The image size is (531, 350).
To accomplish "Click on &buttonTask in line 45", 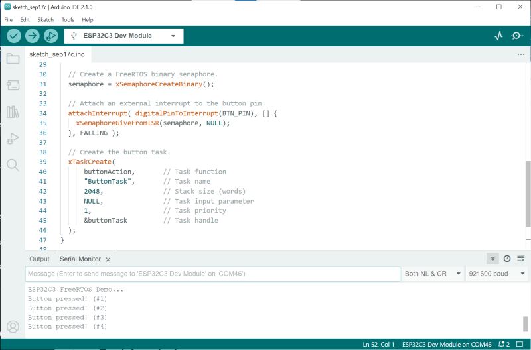I will (x=106, y=220).
